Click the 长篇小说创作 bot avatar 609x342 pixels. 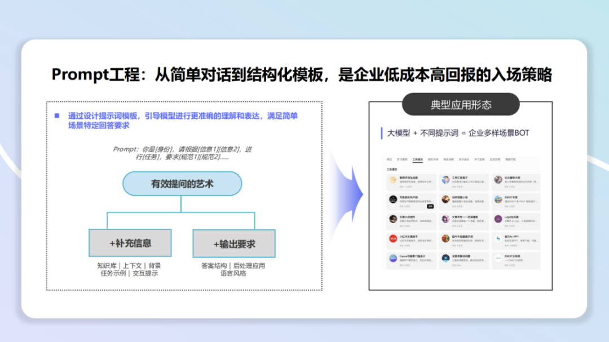pyautogui.click(x=393, y=219)
